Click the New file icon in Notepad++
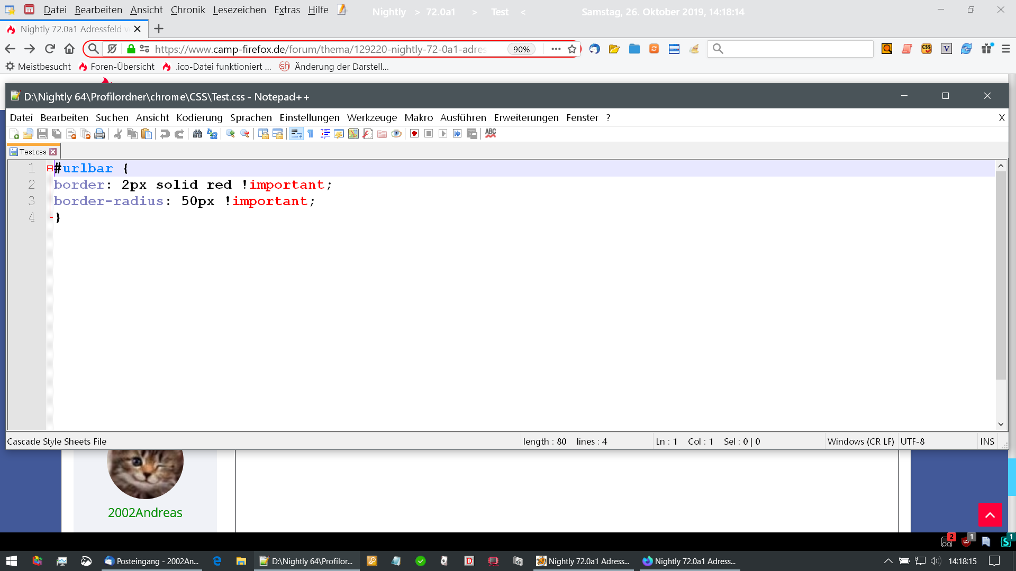Viewport: 1016px width, 571px height. coord(14,134)
